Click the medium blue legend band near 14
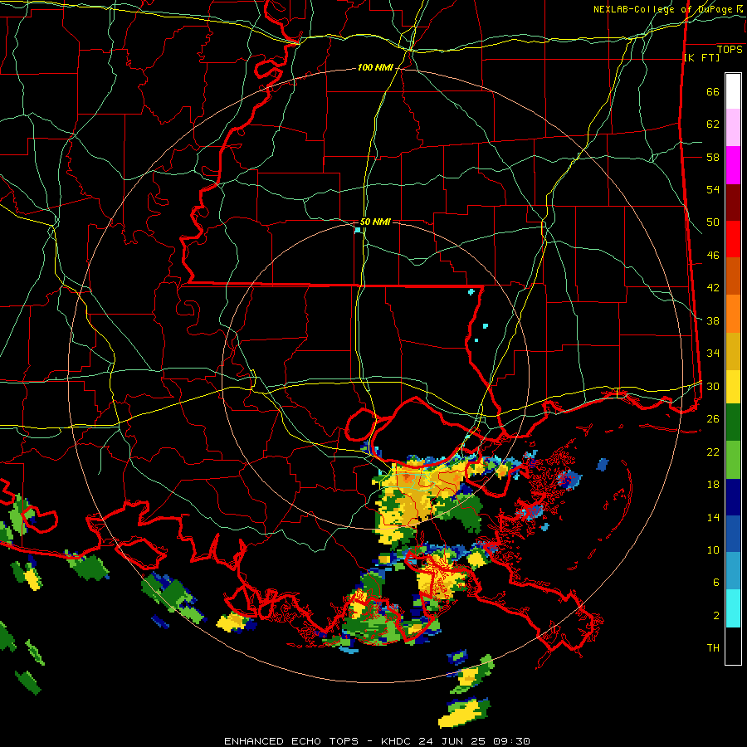 [x=733, y=534]
